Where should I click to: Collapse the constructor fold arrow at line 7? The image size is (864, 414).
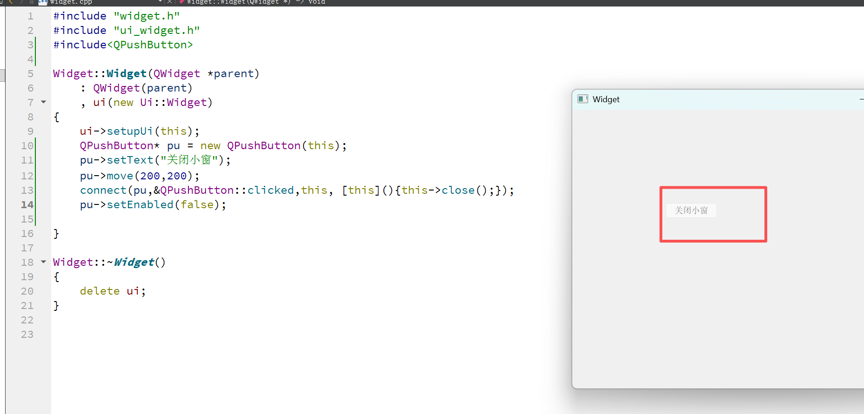coord(44,102)
